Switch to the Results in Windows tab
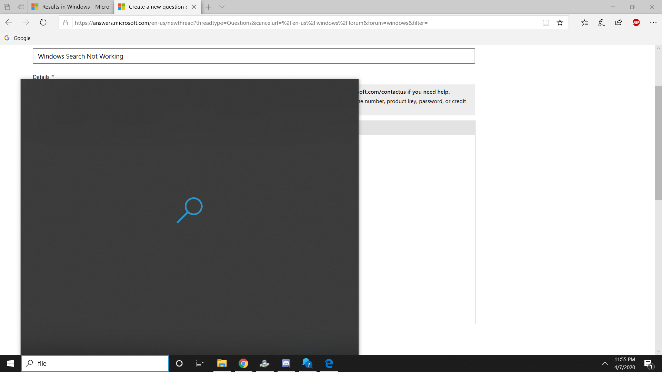Viewport: 662px width, 372px height. pos(71,7)
